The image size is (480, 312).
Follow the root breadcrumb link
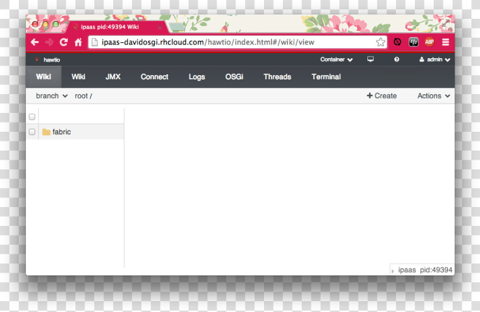tap(81, 96)
